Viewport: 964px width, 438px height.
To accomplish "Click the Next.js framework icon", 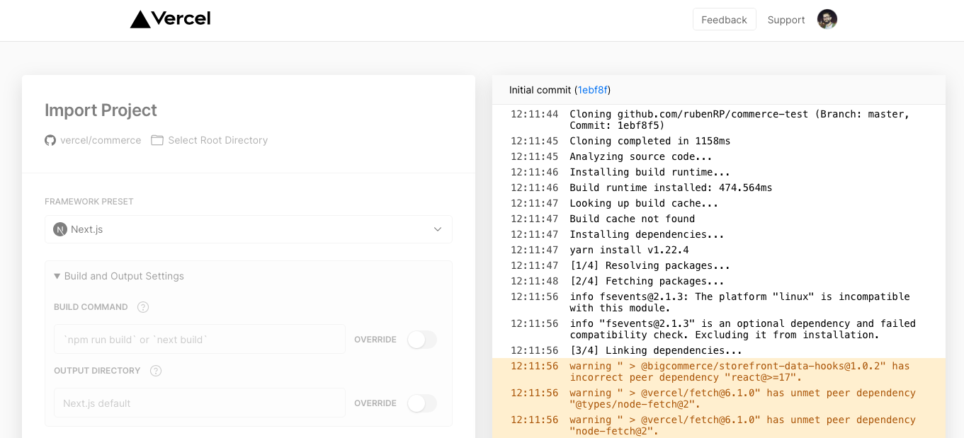I will click(x=60, y=229).
